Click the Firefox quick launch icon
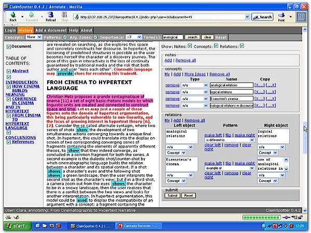 tap(51, 226)
